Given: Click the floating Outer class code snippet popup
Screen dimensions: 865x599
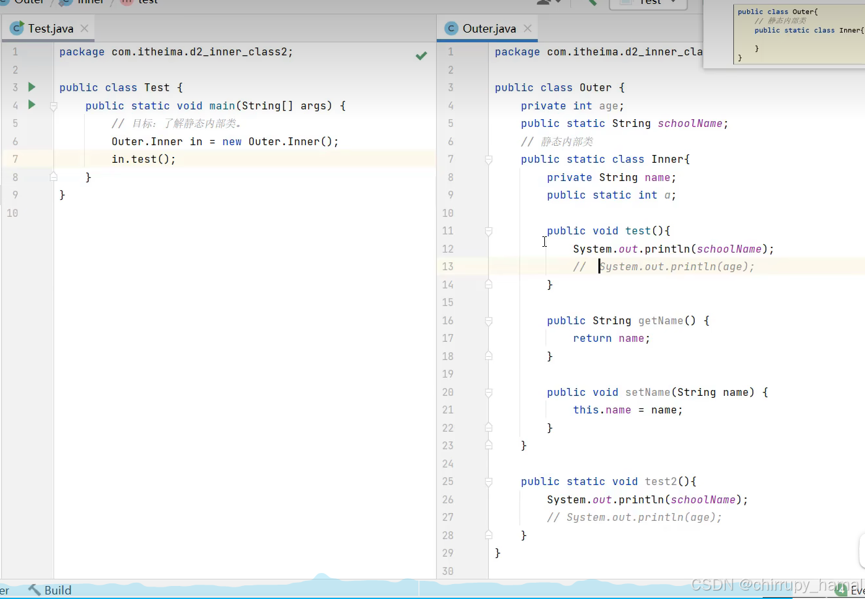Looking at the screenshot, I should pyautogui.click(x=799, y=34).
